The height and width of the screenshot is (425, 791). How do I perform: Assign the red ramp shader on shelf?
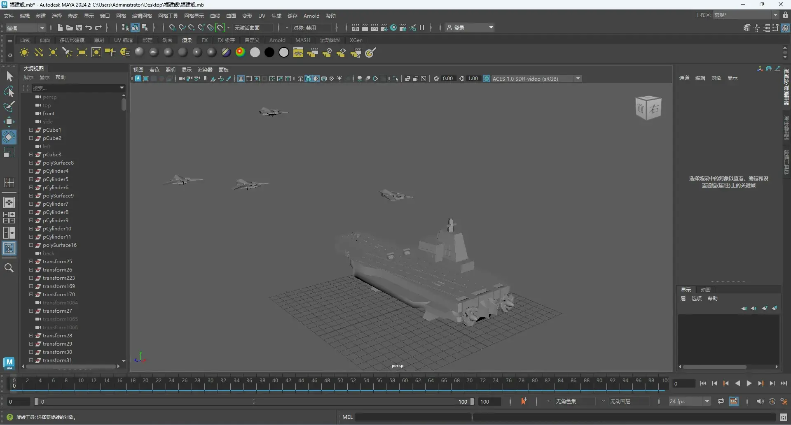241,53
